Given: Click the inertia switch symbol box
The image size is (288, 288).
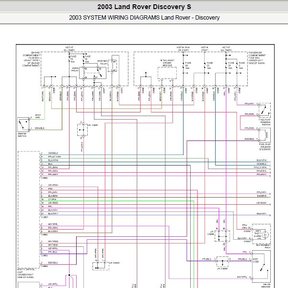Looking at the screenshot, I should [23, 125].
